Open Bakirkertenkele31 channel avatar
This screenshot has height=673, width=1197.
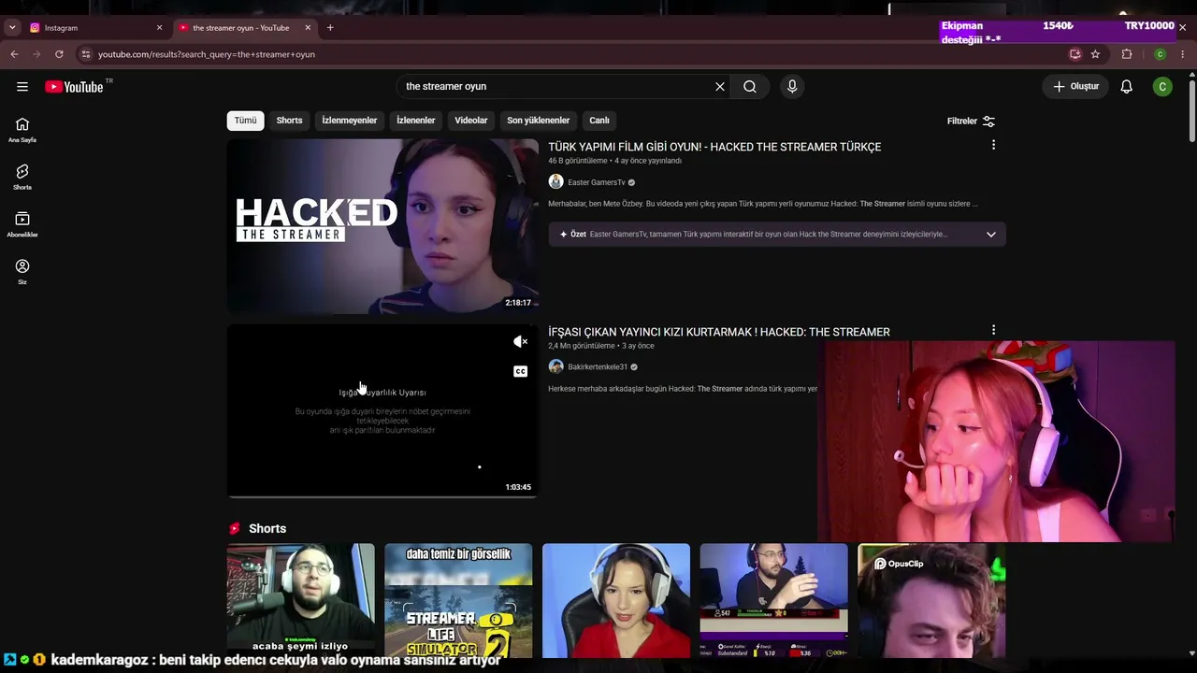555,366
